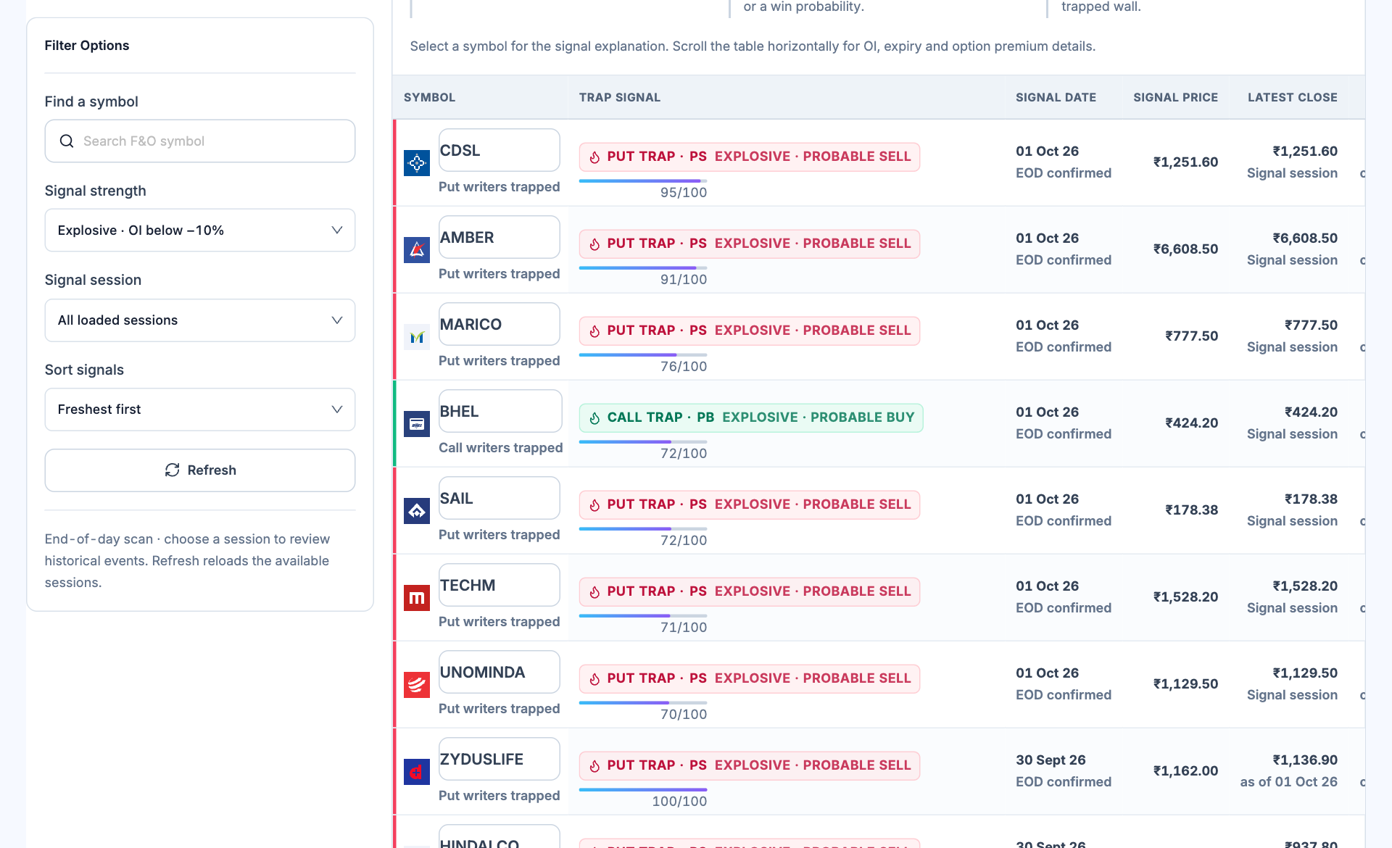1392x848 pixels.
Task: Select the UNOMINDA symbol button
Action: point(500,672)
